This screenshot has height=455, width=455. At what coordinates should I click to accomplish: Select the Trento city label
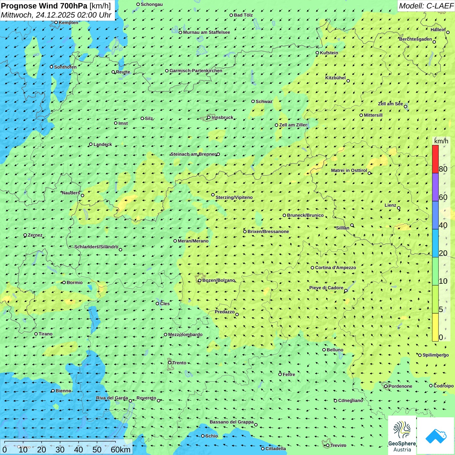179,363
